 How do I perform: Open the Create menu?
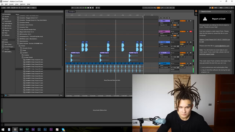tap(11, 4)
